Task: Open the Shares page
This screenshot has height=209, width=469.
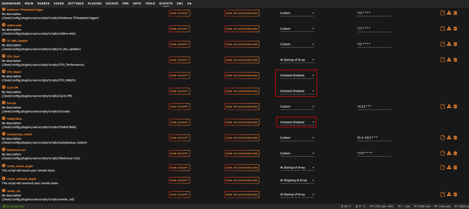Action: coord(44,4)
